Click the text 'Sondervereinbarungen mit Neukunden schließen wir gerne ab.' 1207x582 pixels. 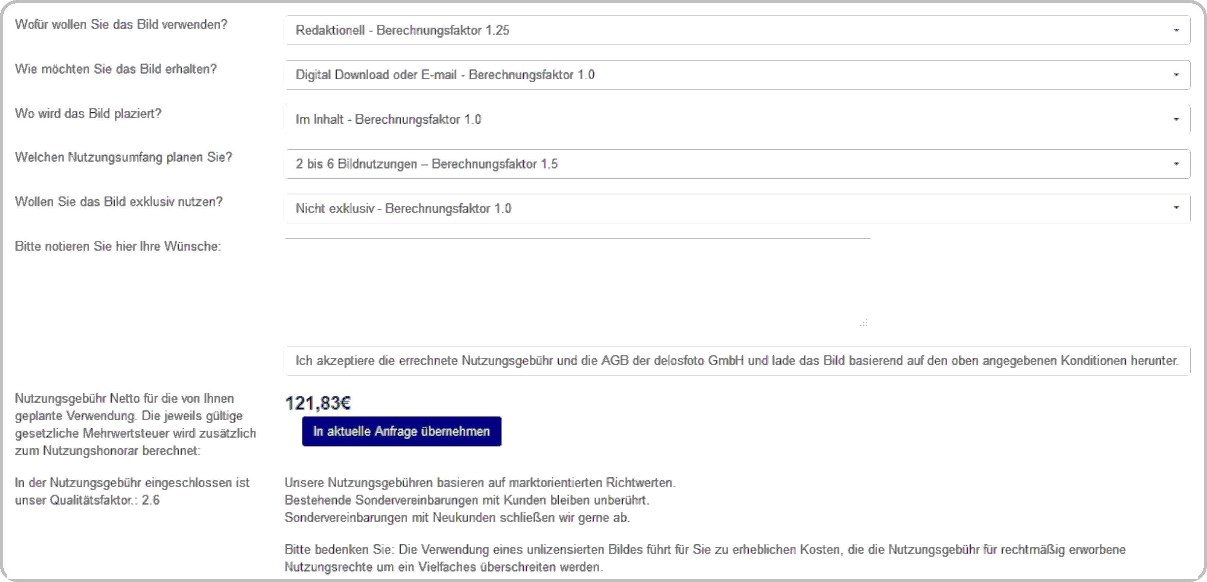(x=457, y=518)
